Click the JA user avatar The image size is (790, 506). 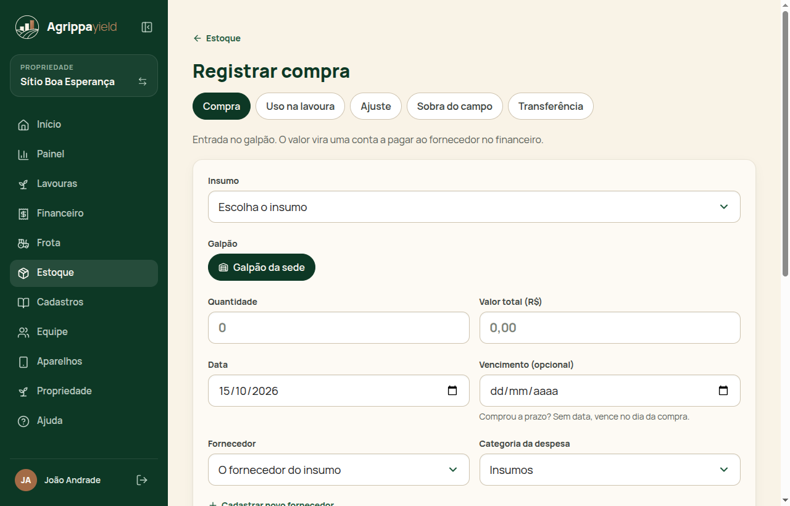[26, 480]
